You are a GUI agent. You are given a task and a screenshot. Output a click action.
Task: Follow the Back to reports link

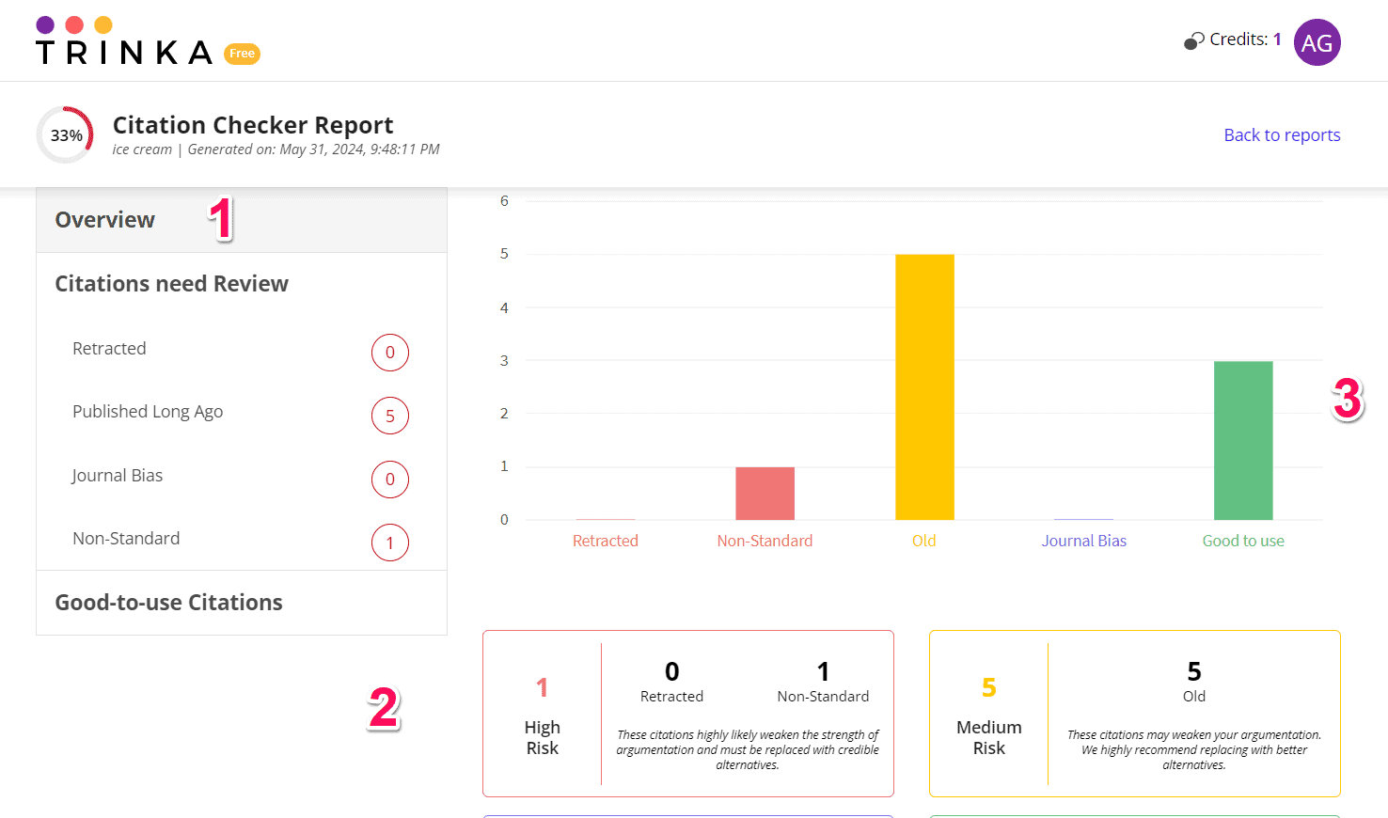(1282, 134)
